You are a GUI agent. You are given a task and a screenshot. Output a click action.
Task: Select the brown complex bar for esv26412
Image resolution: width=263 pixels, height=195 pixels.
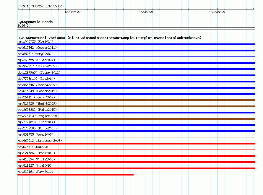(x=136, y=100)
